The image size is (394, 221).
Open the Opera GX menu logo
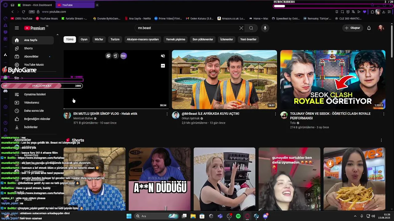[5, 5]
